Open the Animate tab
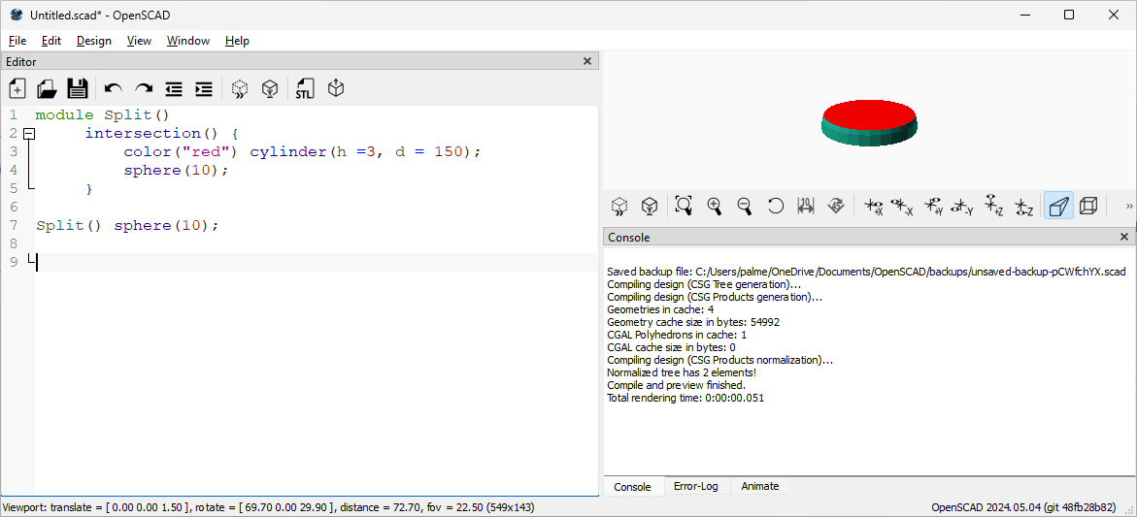This screenshot has width=1137, height=517. click(x=759, y=486)
